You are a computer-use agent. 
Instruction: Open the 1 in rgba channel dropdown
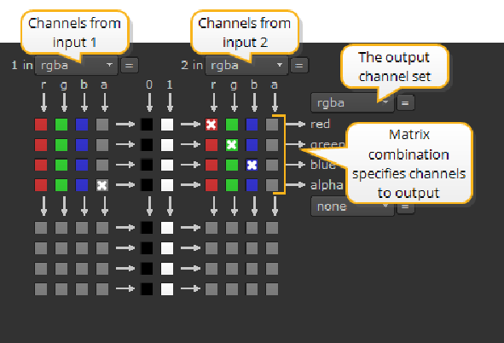tap(76, 66)
